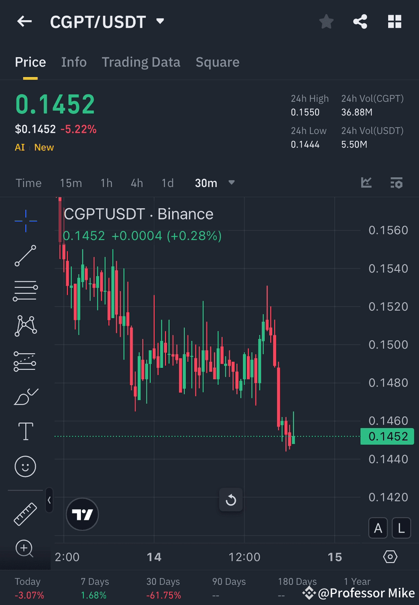Switch to the Trading Data tab

[141, 62]
